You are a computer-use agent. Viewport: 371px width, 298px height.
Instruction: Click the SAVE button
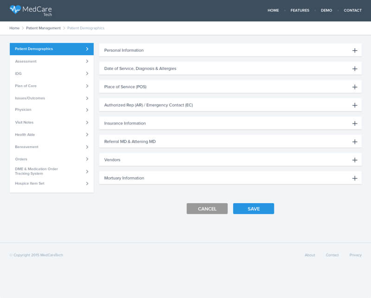point(253,209)
